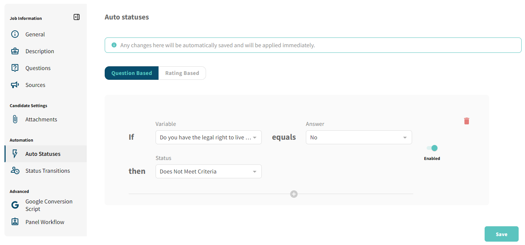
Task: Open Attachments via the paperclip icon
Action: [15, 119]
